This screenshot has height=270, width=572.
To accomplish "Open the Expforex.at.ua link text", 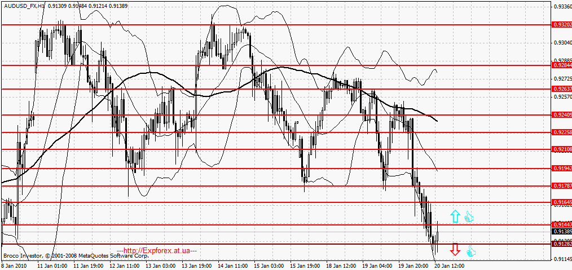I will point(157,251).
